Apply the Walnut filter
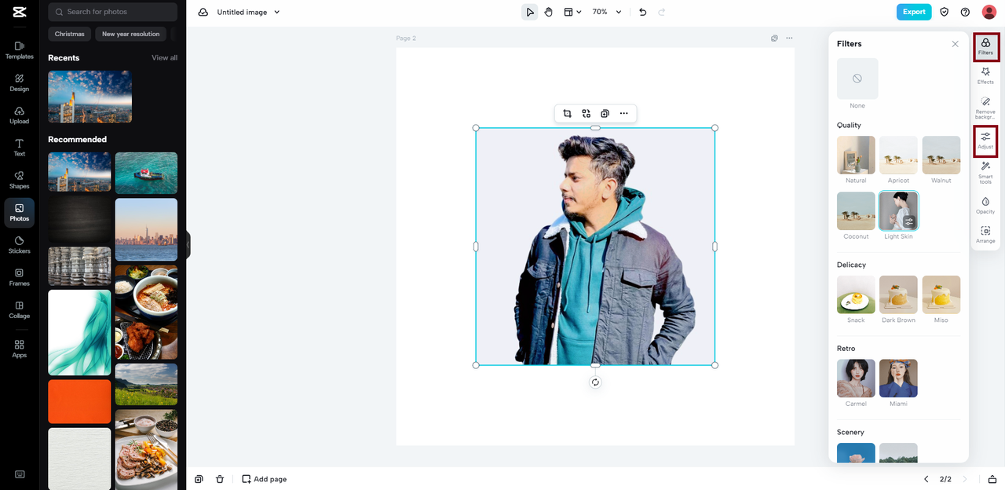The height and width of the screenshot is (490, 1005). tap(941, 155)
